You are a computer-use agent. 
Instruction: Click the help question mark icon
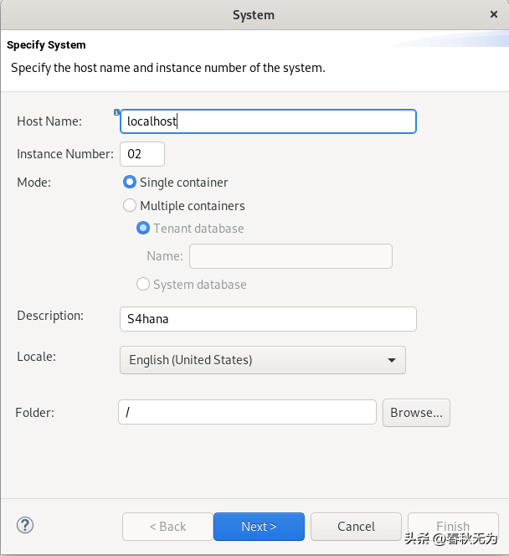[24, 525]
